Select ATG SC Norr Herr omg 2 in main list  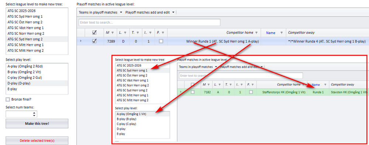click(37, 34)
